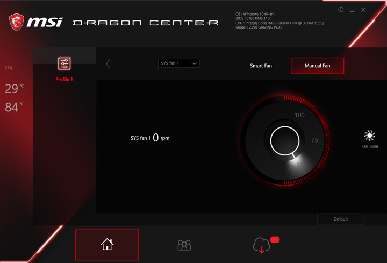This screenshot has height=263, width=387.
Task: Click the red update notification badge
Action: click(275, 239)
